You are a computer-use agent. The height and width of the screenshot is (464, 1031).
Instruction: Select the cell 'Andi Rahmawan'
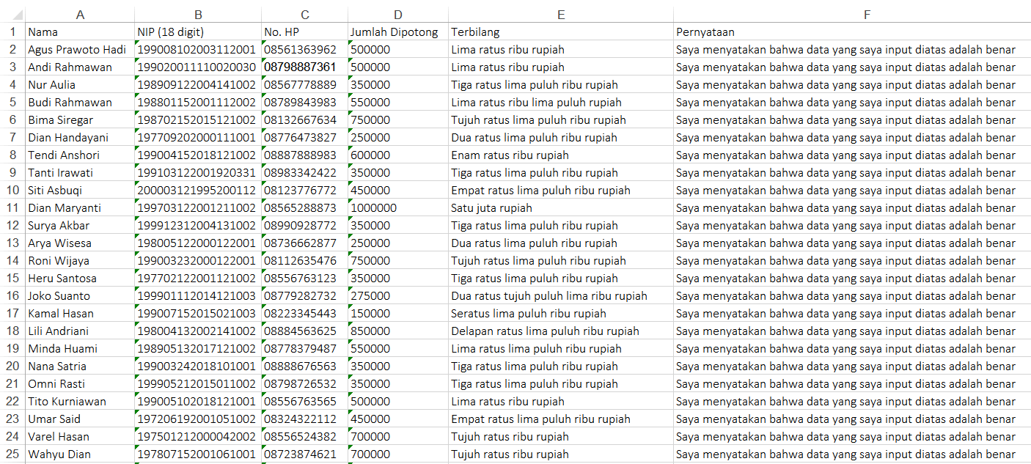[80, 67]
